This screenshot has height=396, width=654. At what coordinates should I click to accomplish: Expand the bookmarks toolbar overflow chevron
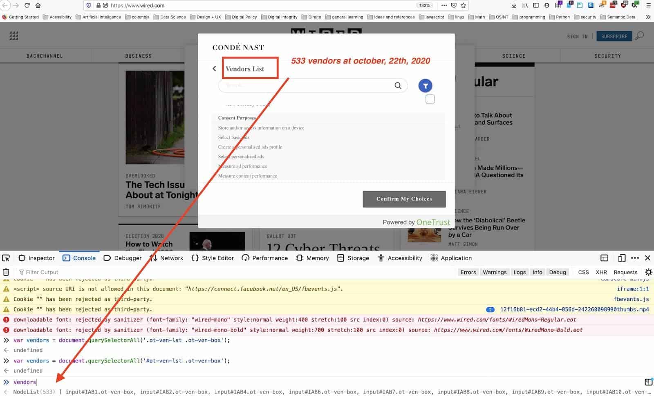coord(648,17)
